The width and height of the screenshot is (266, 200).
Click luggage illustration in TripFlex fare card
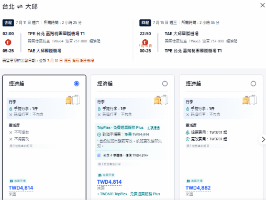pos(161,99)
